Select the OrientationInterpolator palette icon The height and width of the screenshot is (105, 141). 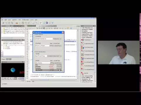click(x=83, y=55)
